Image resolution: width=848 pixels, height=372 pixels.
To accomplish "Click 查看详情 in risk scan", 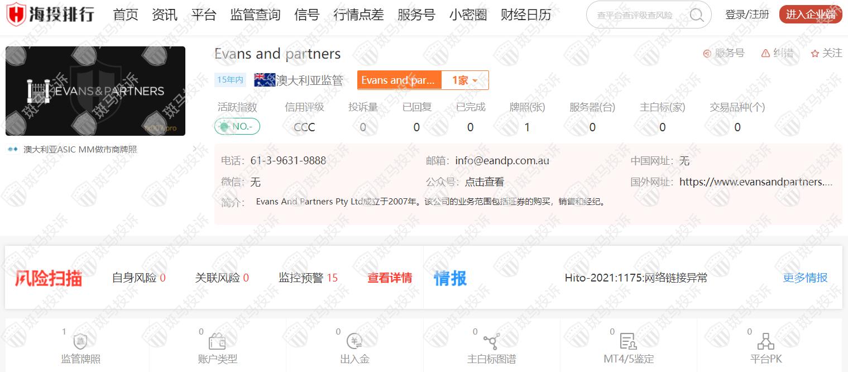I will pyautogui.click(x=389, y=278).
